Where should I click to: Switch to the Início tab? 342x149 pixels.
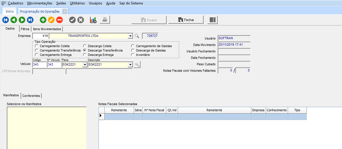[x=10, y=11]
